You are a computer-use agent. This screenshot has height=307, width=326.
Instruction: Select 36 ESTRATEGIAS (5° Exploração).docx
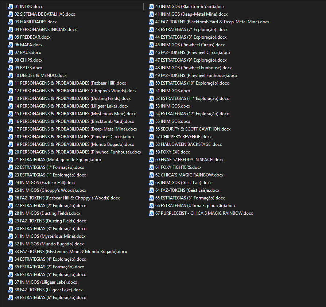click(50, 275)
